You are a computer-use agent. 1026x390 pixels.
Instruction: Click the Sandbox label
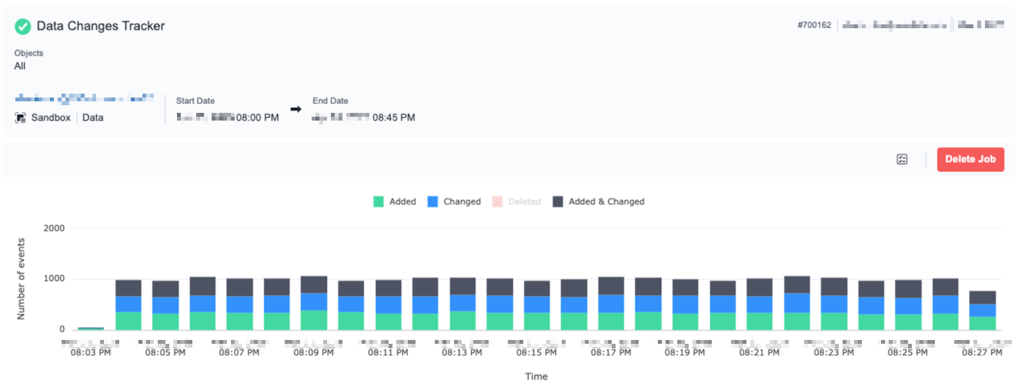(x=51, y=117)
